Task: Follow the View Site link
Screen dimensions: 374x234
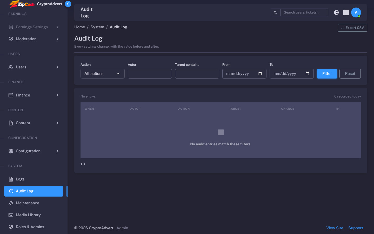Action: pos(335,228)
